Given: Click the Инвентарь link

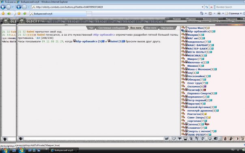Looking at the screenshot, I should [x=193, y=21].
